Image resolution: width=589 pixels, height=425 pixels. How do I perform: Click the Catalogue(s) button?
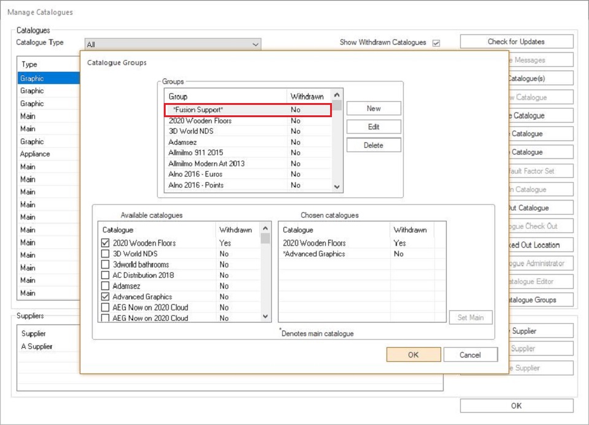coord(541,78)
